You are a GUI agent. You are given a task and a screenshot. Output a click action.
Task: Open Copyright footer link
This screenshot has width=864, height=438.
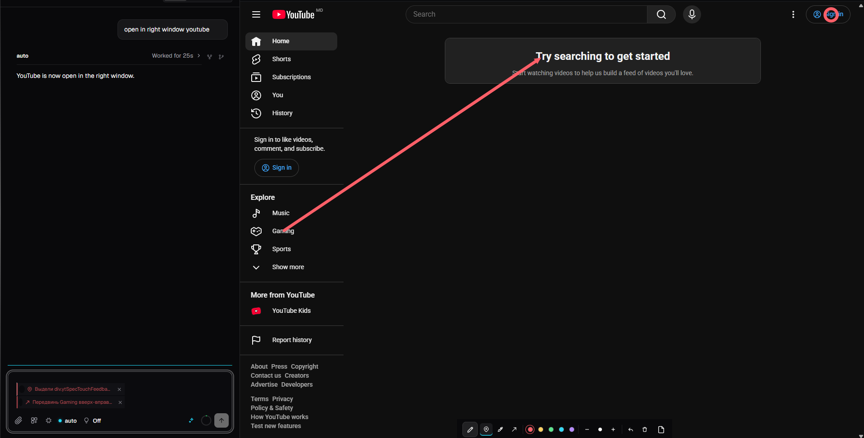point(304,366)
